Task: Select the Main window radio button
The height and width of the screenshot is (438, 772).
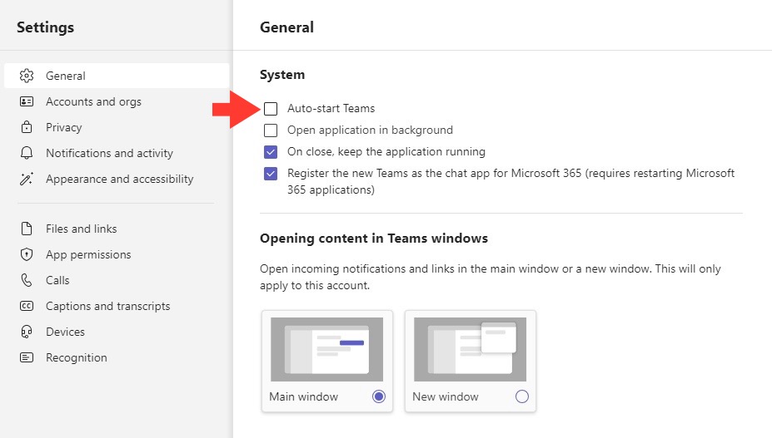Action: (x=379, y=396)
